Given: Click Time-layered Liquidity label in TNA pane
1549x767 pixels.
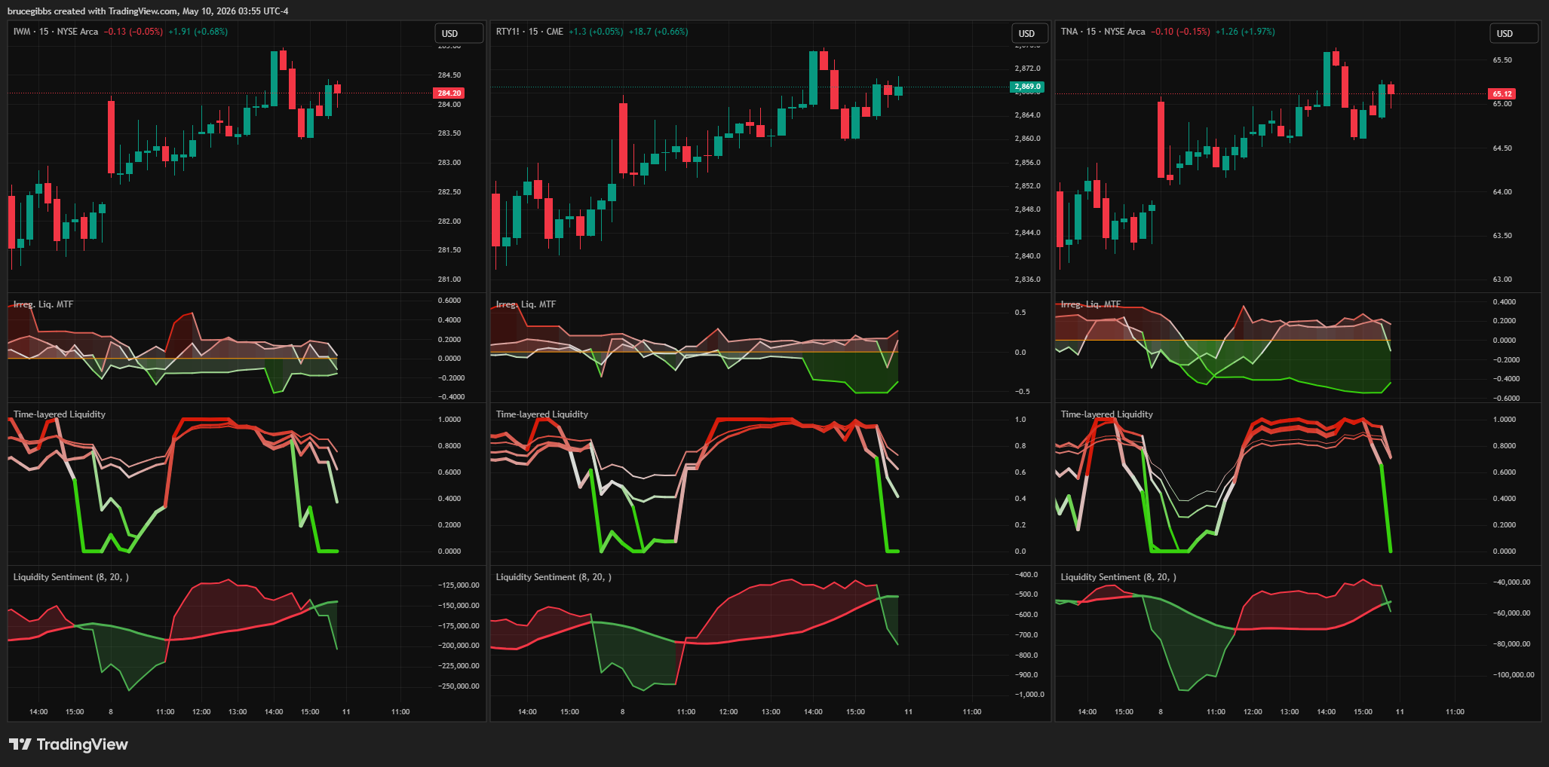Looking at the screenshot, I should tap(1106, 414).
